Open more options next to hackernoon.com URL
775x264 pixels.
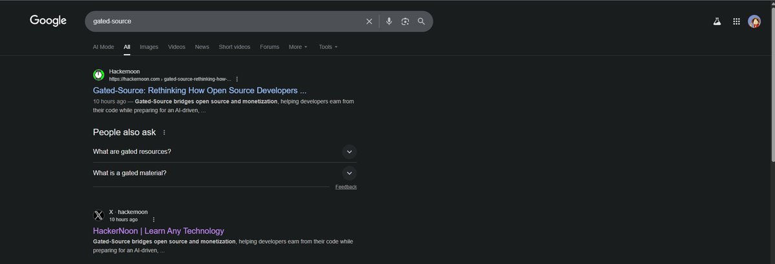point(237,79)
